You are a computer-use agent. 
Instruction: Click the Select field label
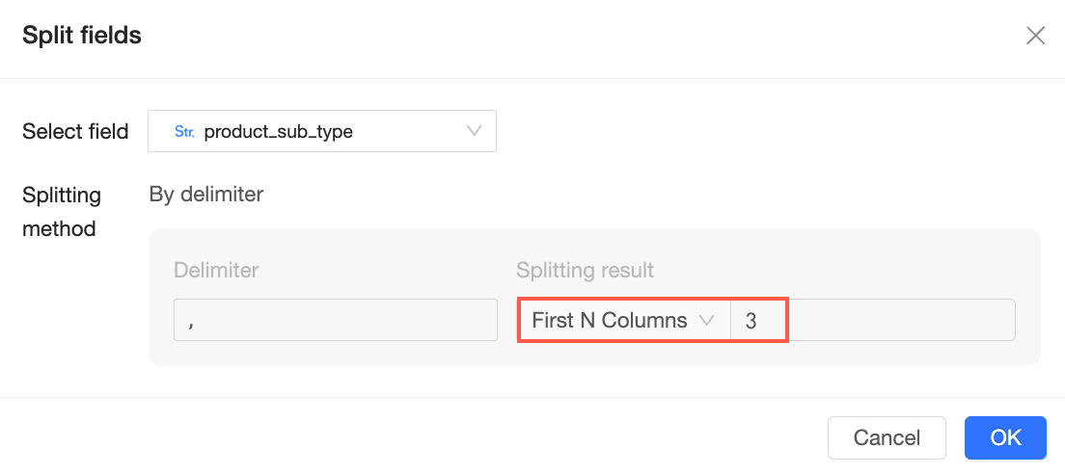coord(75,132)
